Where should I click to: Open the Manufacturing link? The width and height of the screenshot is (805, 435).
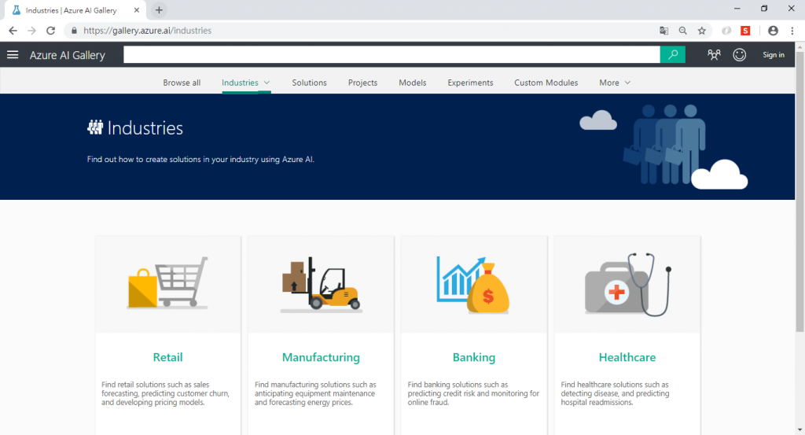click(321, 357)
